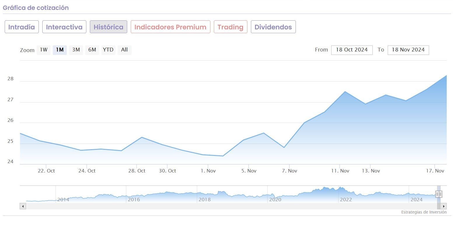454x226 pixels.
Task: Switch to the Interactiva tab
Action: pyautogui.click(x=64, y=27)
